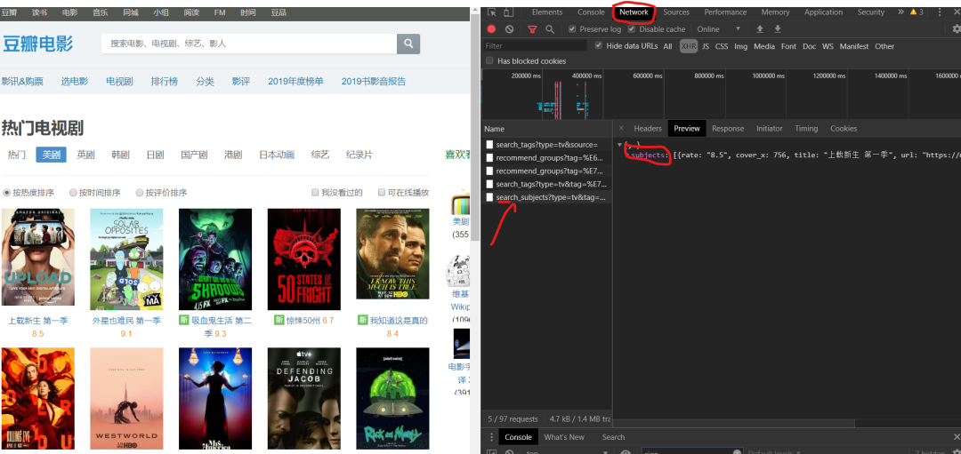961x454 pixels.
Task: Open network search magnifier icon
Action: (550, 28)
